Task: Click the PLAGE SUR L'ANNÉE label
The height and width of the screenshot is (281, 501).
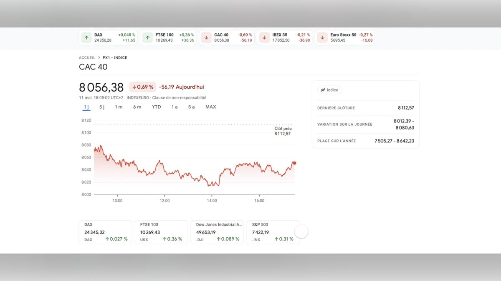Action: coord(337,141)
